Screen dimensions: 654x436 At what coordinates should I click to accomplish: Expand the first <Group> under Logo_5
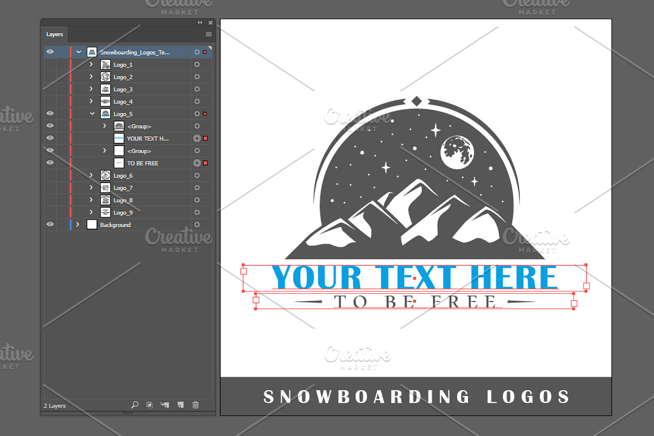[x=105, y=126]
